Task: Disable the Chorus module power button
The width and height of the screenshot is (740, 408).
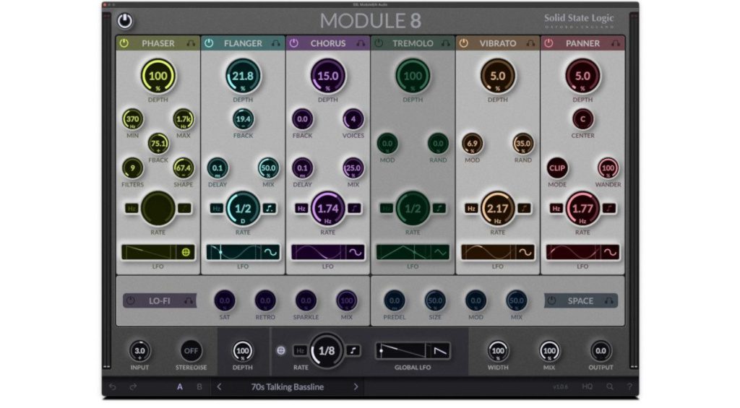Action: (x=294, y=43)
